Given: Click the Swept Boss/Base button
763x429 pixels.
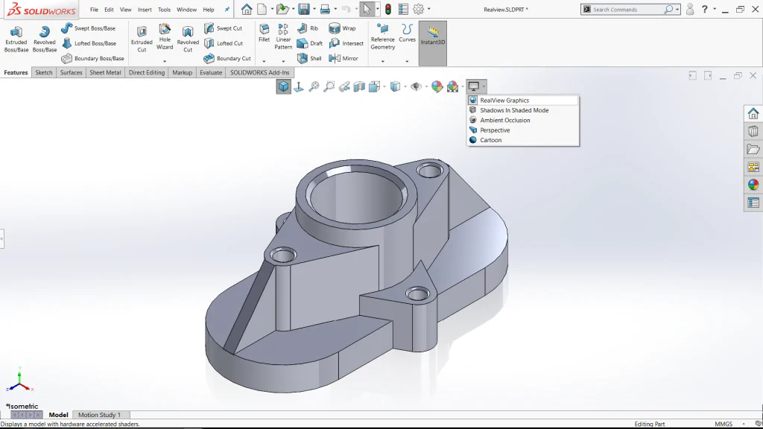Looking at the screenshot, I should pos(88,28).
